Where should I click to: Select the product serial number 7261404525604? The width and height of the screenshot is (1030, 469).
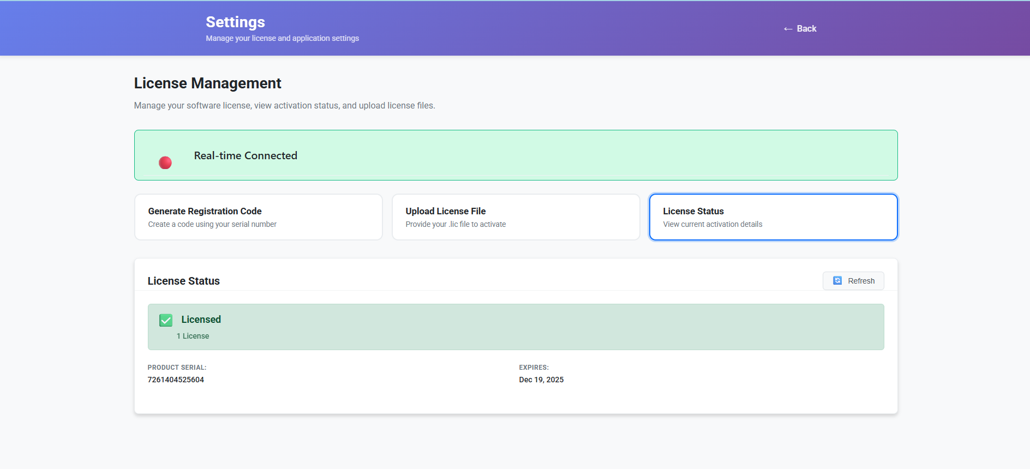[x=176, y=380]
